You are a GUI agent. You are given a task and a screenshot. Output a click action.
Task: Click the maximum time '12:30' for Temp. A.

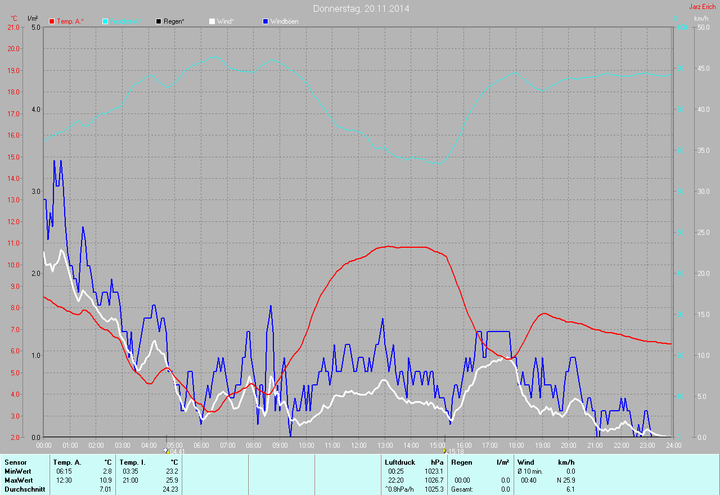[64, 480]
